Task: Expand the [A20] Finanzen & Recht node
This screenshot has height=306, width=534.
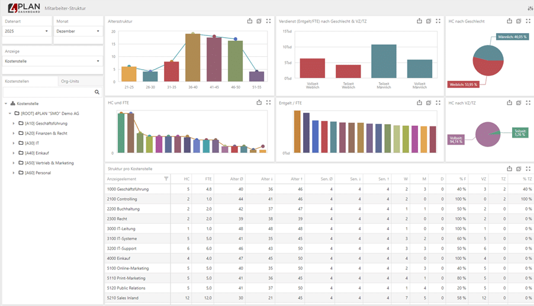Action: (14, 134)
